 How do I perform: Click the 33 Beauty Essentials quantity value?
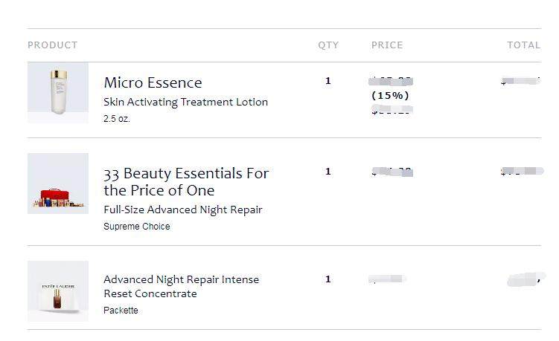tap(328, 172)
